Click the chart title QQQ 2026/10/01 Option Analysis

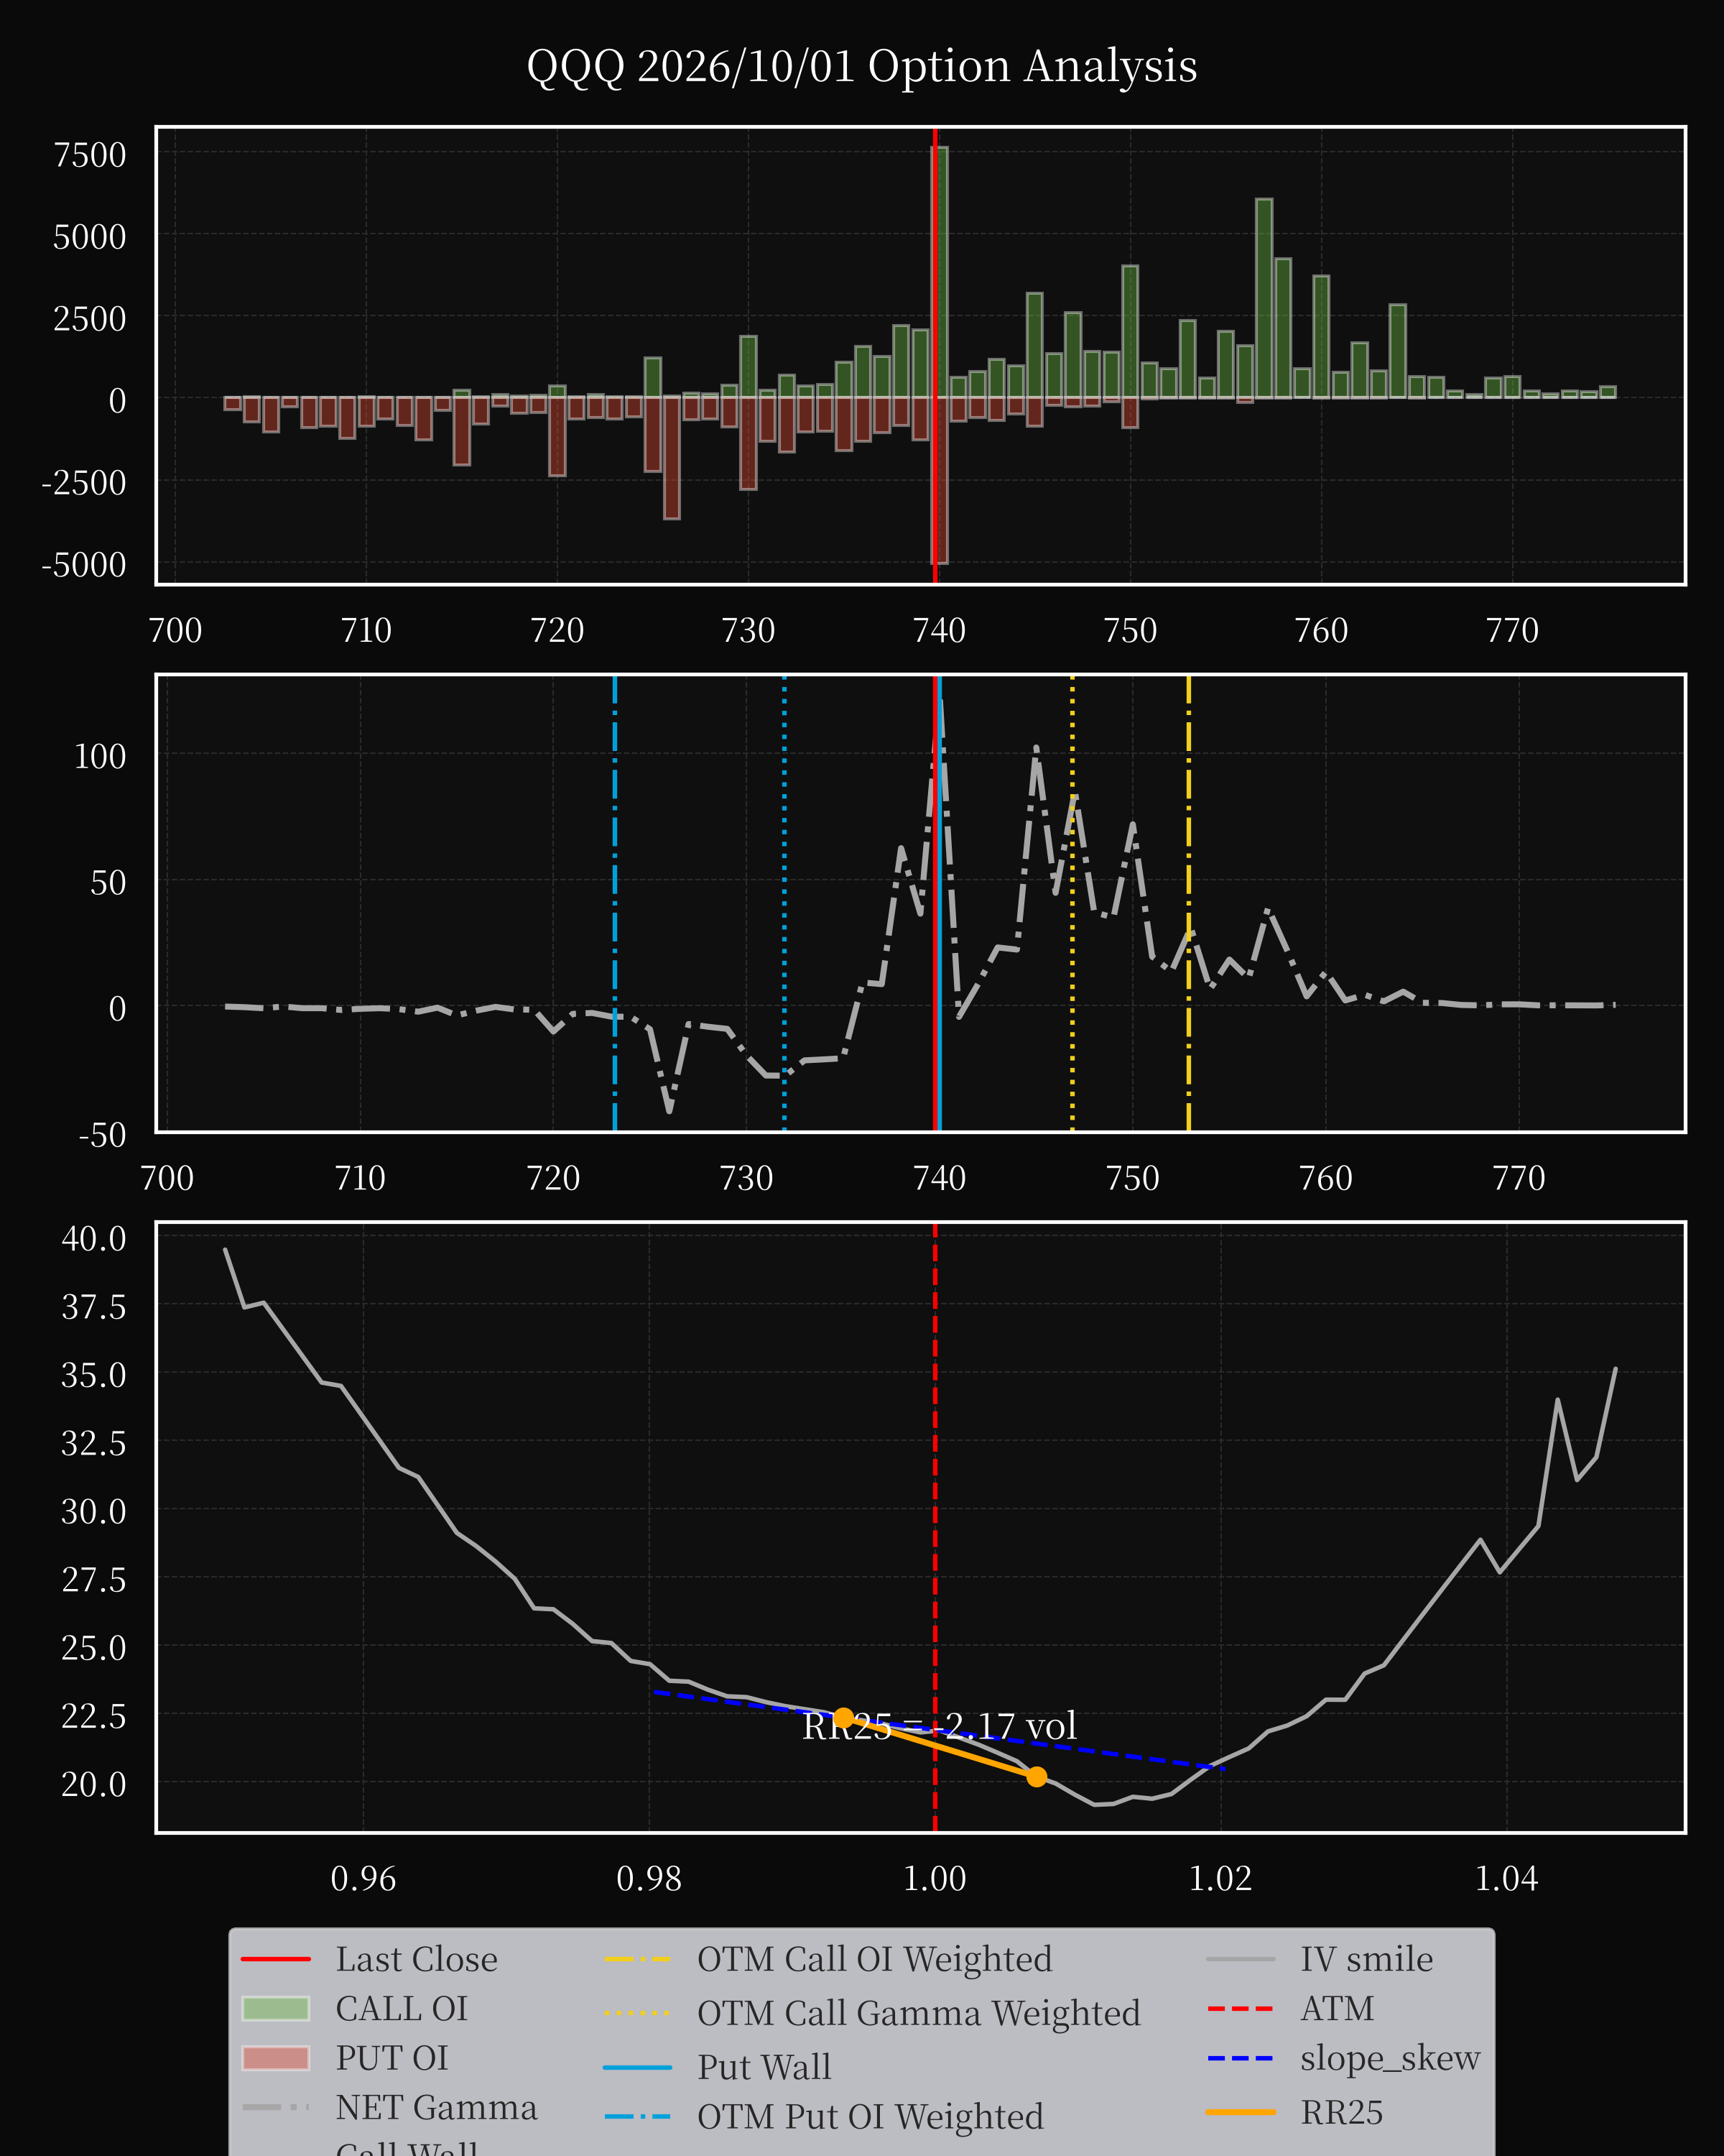[861, 67]
